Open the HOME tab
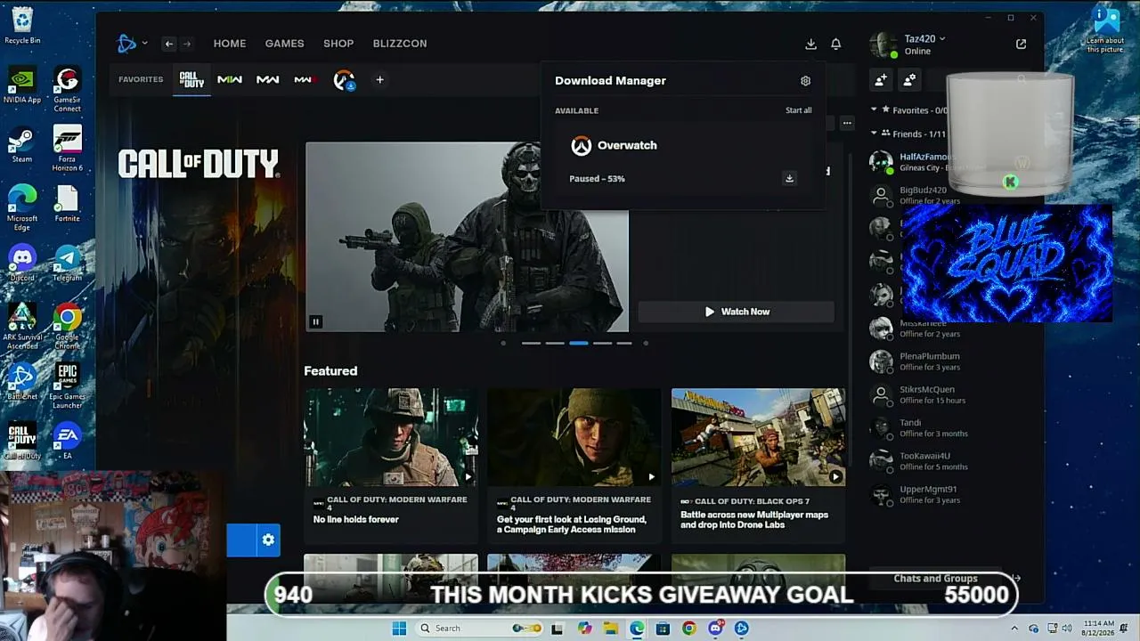This screenshot has height=641, width=1140. click(230, 44)
